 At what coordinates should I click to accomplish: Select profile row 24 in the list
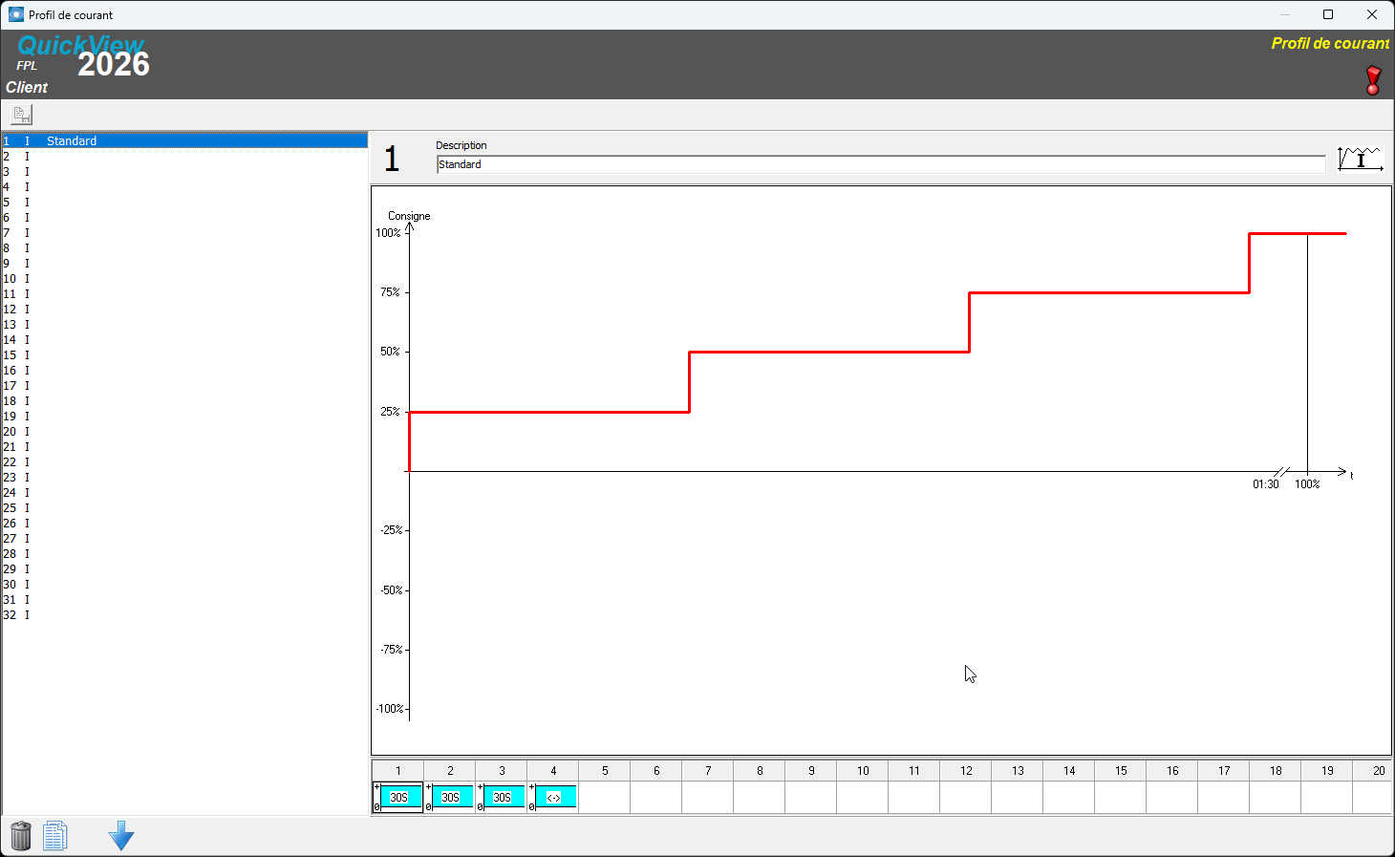point(184,492)
